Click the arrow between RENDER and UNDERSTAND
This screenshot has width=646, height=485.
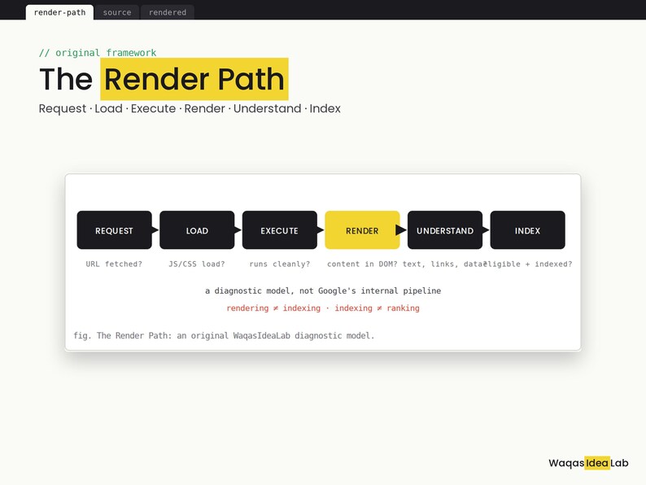click(x=401, y=230)
